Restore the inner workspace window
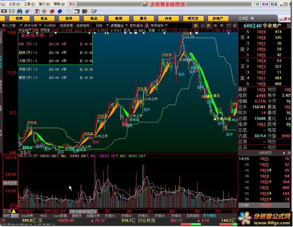This screenshot has width=293, height=227. tap(285, 19)
